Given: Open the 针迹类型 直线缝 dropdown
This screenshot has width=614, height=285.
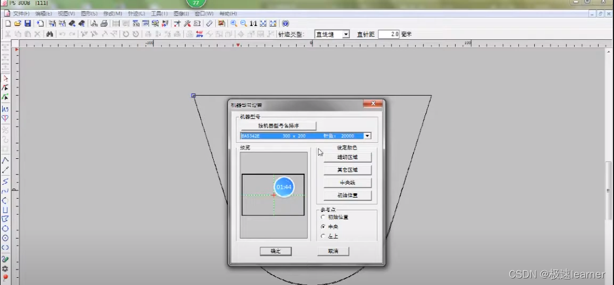Looking at the screenshot, I should tap(346, 34).
